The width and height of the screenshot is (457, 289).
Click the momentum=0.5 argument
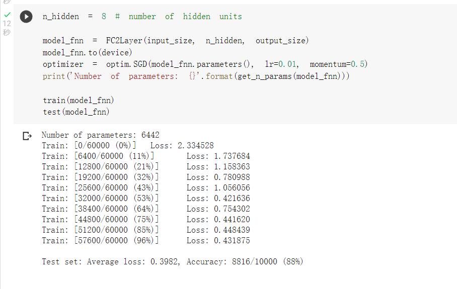tap(338, 64)
